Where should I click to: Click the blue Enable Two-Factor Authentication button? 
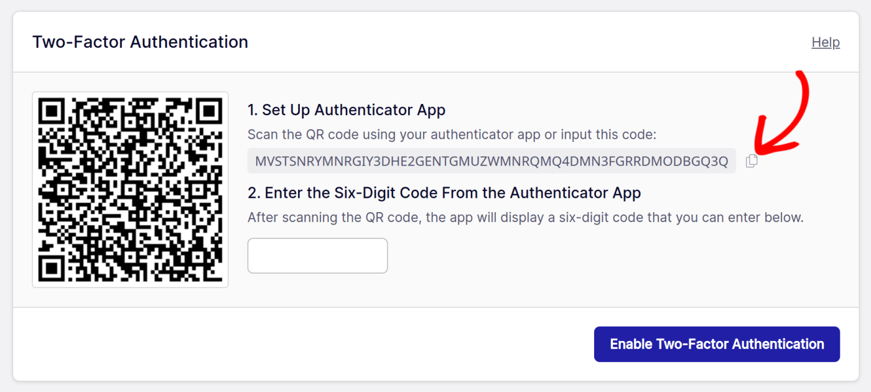(717, 343)
